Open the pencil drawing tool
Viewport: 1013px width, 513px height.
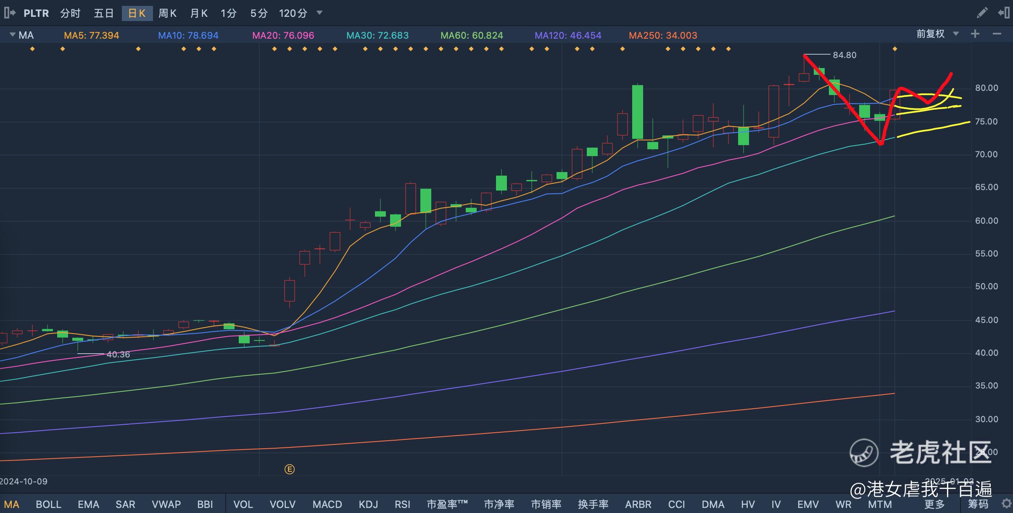[x=982, y=13]
